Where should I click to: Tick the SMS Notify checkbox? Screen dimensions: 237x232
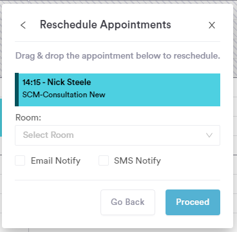click(104, 160)
